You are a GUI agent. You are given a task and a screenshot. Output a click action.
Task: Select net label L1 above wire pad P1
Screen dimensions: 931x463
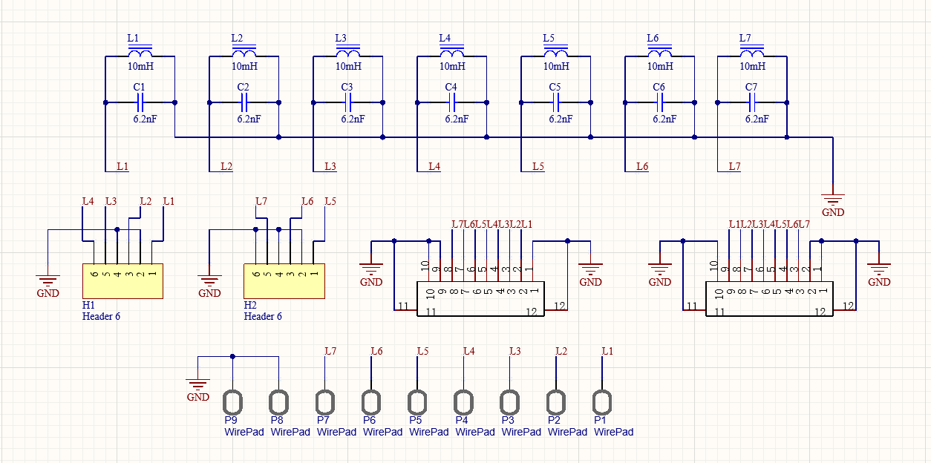coord(608,351)
